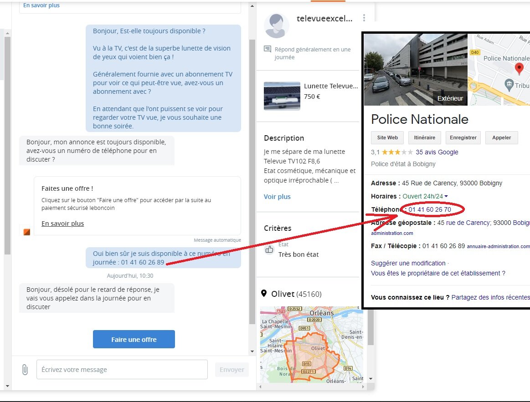
Task: Open the Voir plus description link
Action: [x=277, y=197]
